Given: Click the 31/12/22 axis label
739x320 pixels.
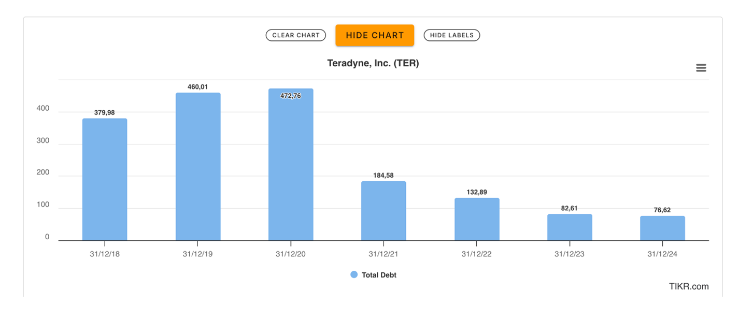Looking at the screenshot, I should (477, 254).
